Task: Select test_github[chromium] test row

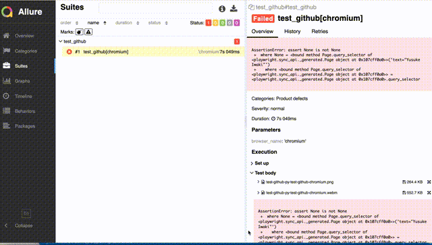Action: pos(153,52)
